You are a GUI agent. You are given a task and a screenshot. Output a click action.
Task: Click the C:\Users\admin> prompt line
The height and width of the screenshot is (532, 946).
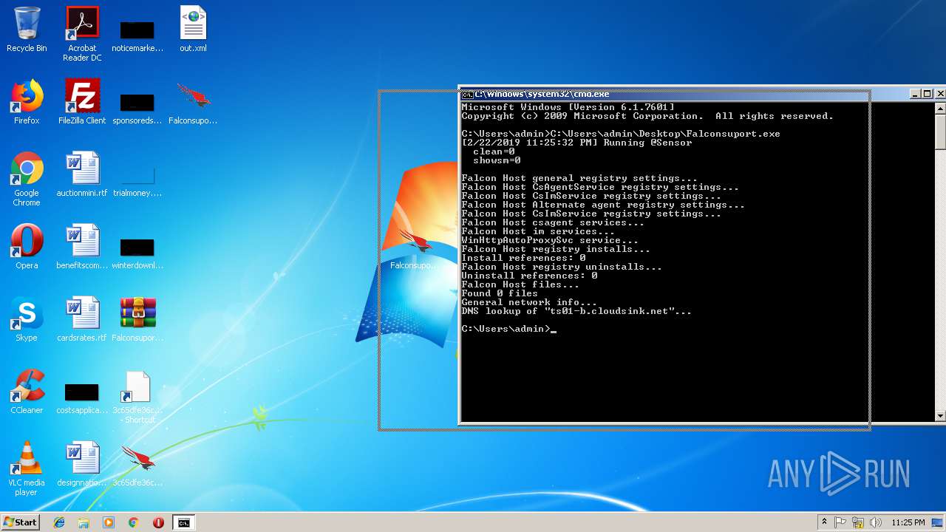click(x=508, y=329)
